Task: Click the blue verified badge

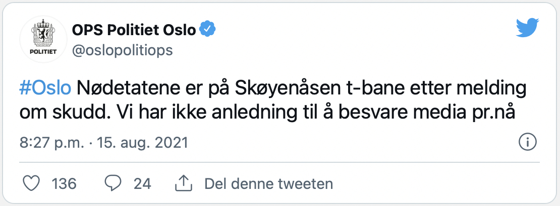Action: tap(207, 29)
